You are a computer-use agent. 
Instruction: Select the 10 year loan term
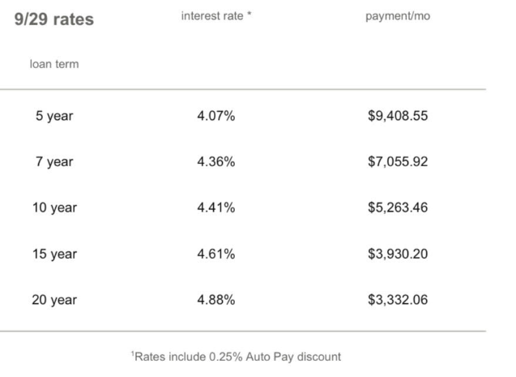point(54,208)
